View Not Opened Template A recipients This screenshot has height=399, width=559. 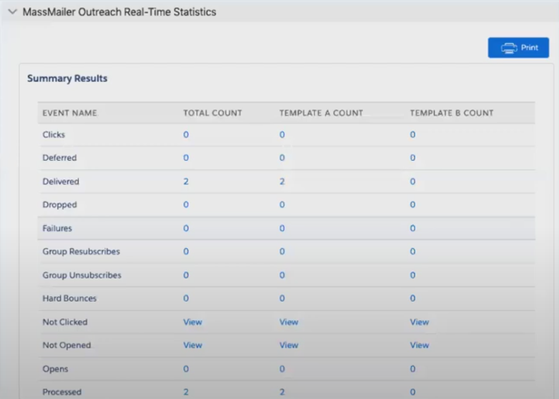tap(289, 345)
